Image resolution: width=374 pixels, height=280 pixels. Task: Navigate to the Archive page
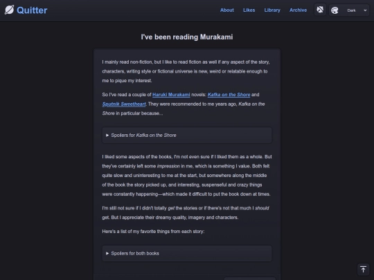(298, 10)
